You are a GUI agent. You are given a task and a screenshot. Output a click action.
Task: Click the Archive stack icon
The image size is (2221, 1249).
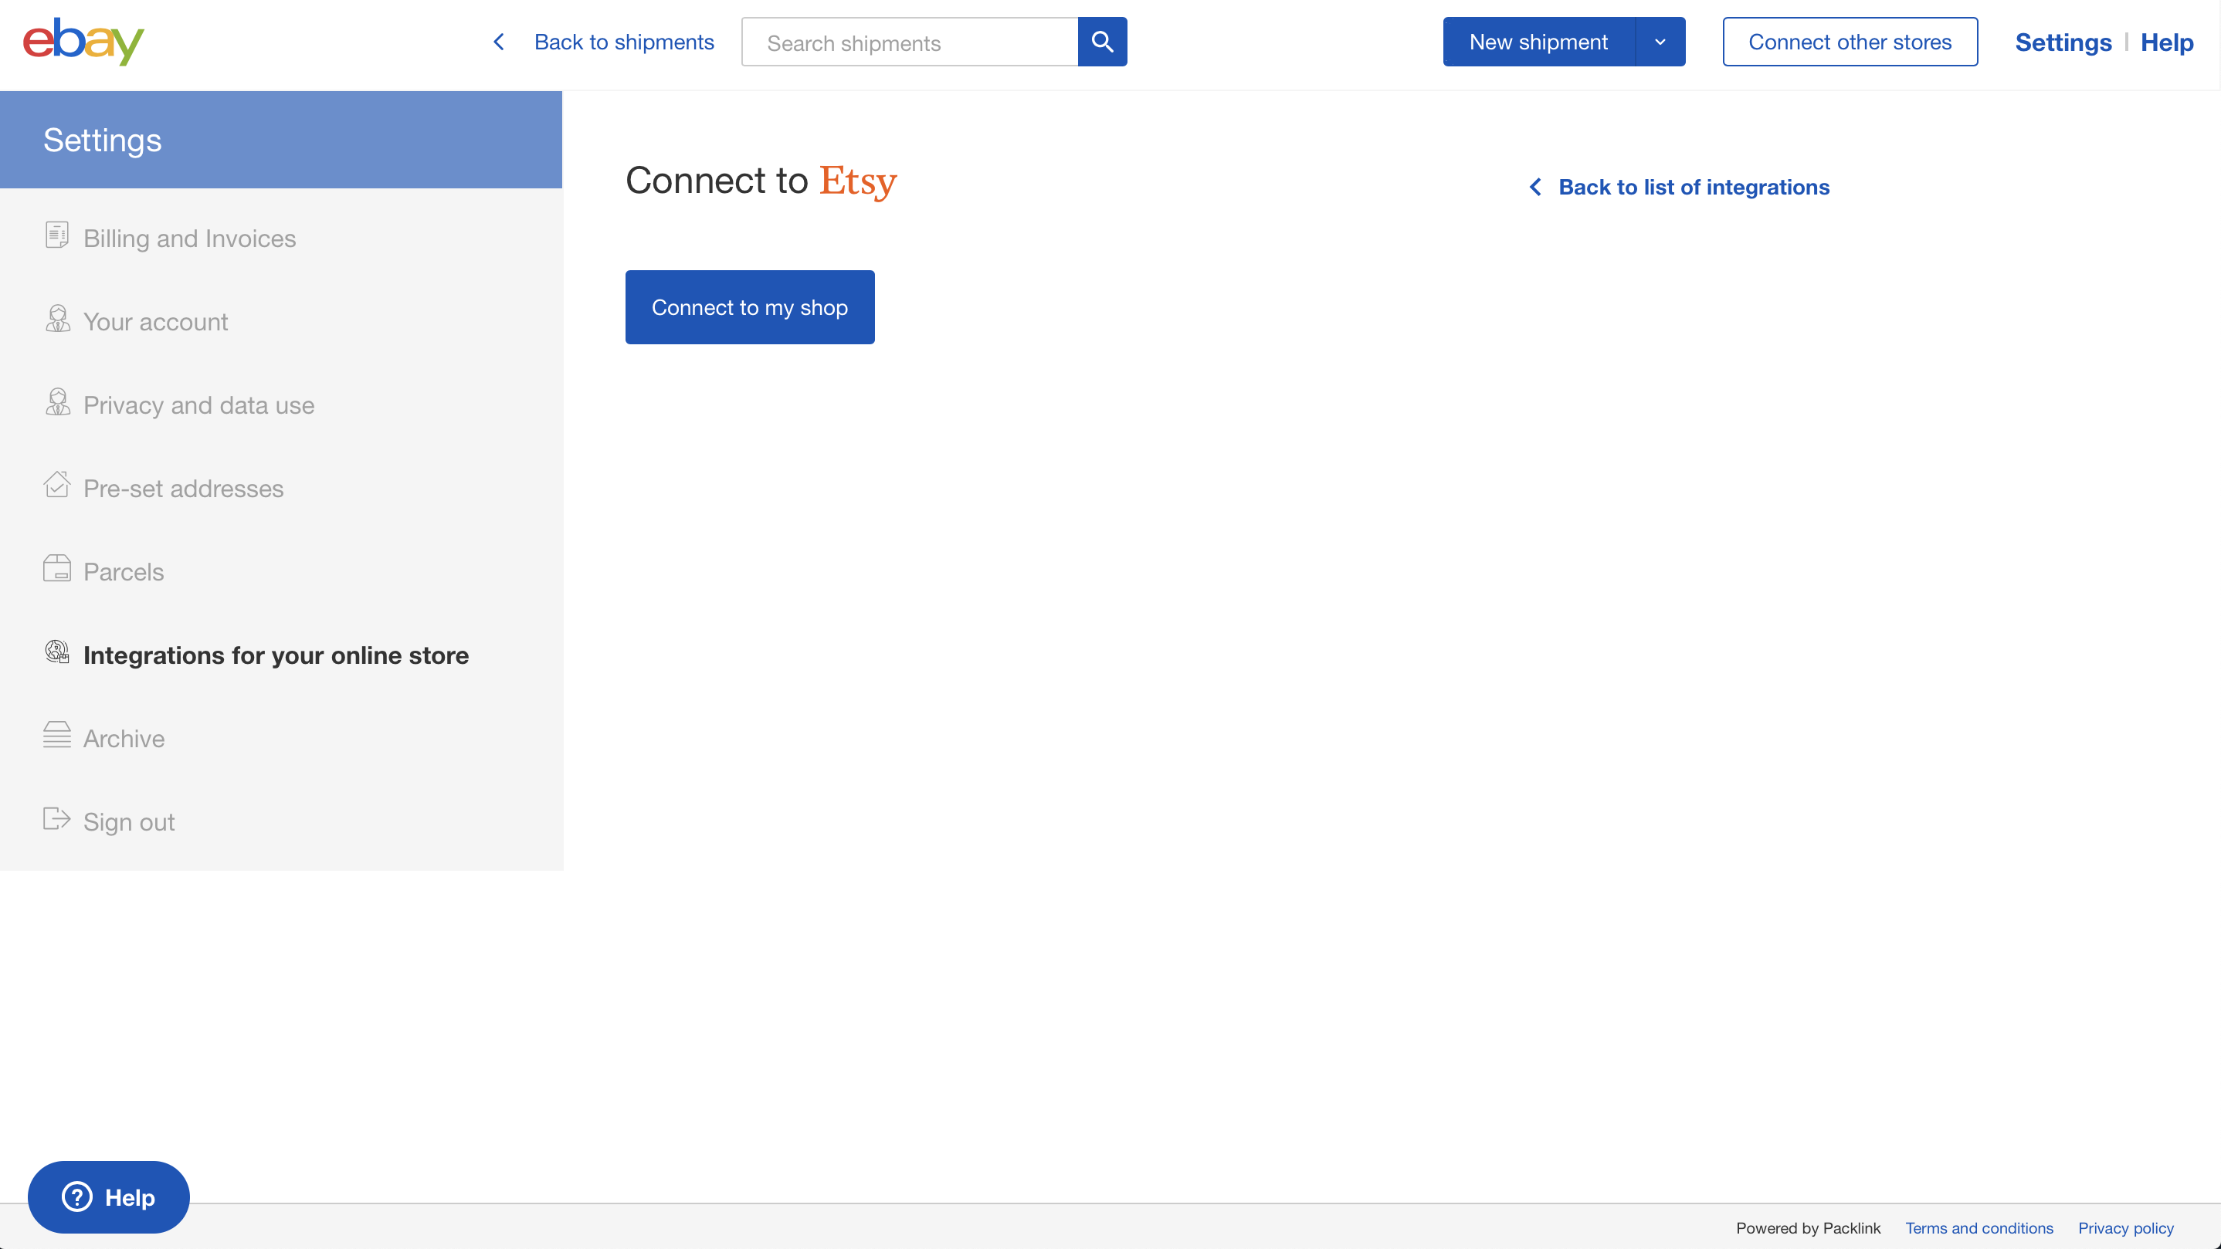57,735
